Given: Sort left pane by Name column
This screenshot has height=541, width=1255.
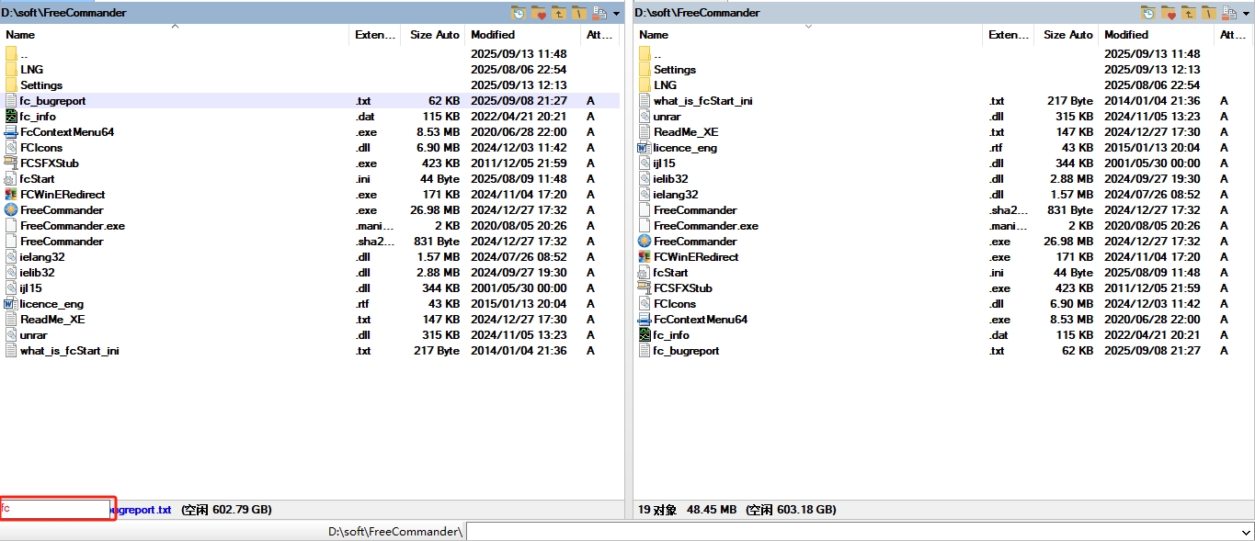Looking at the screenshot, I should 175,35.
